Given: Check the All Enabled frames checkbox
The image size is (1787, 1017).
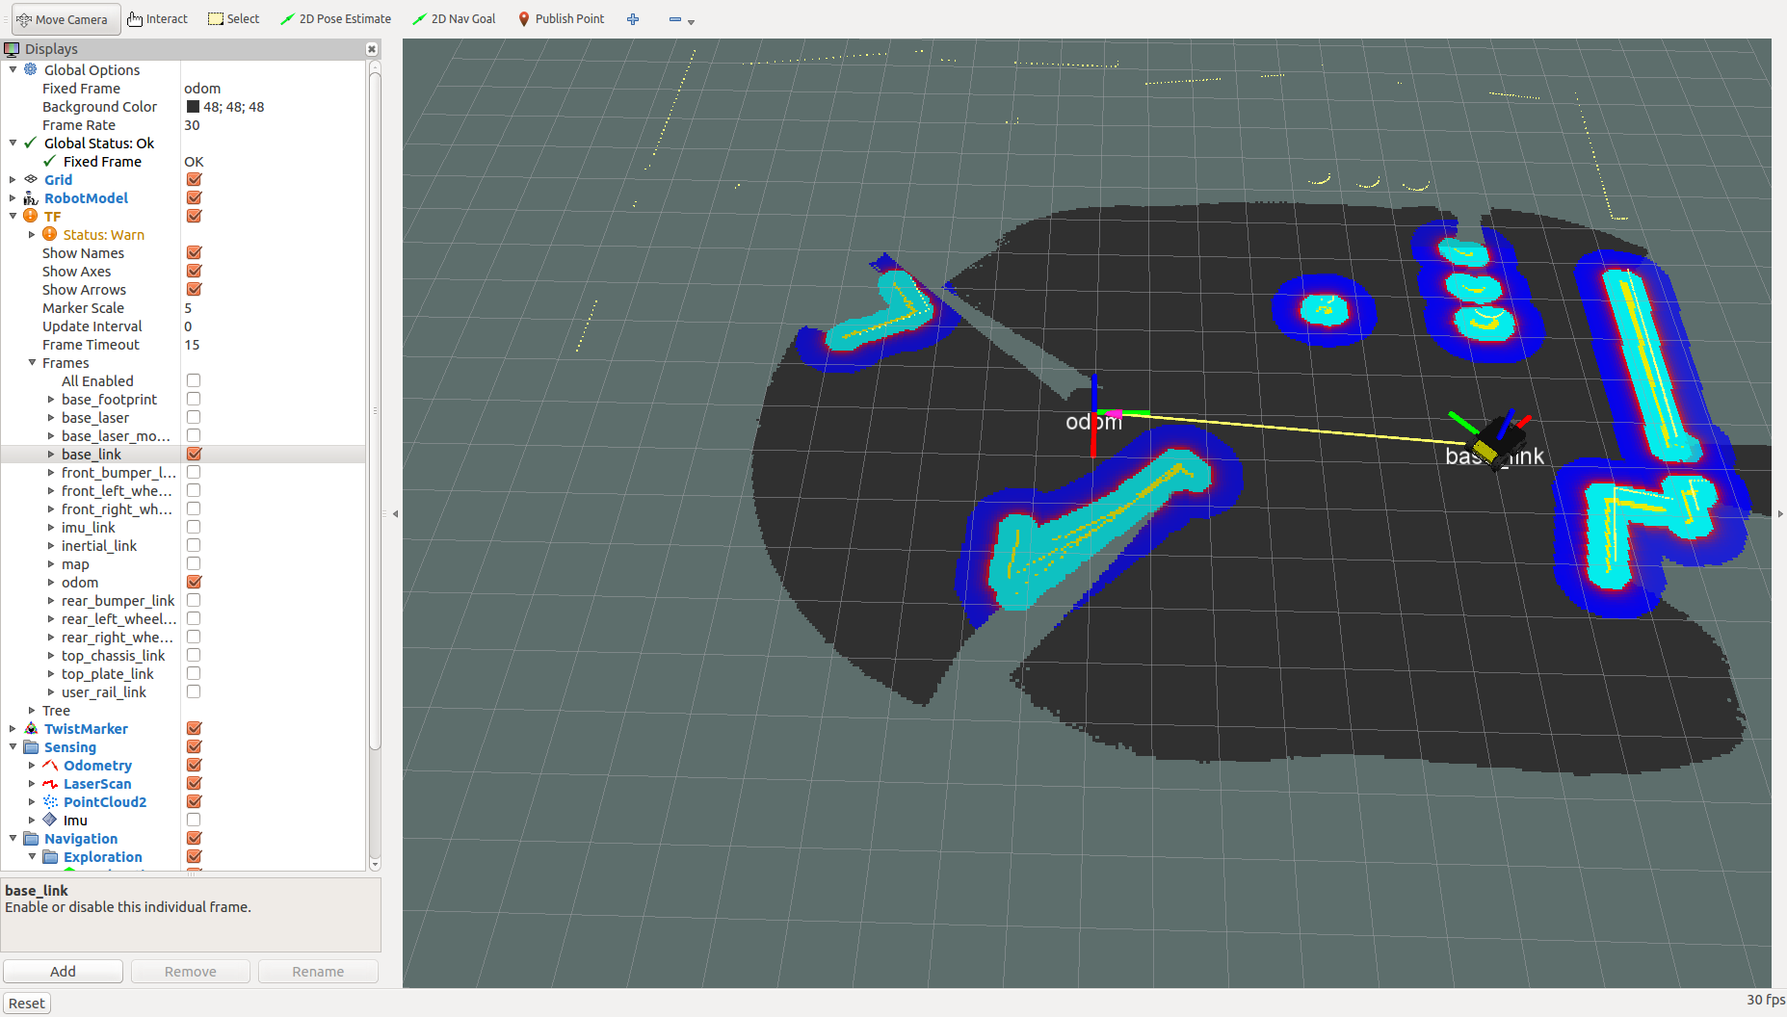Looking at the screenshot, I should [194, 380].
